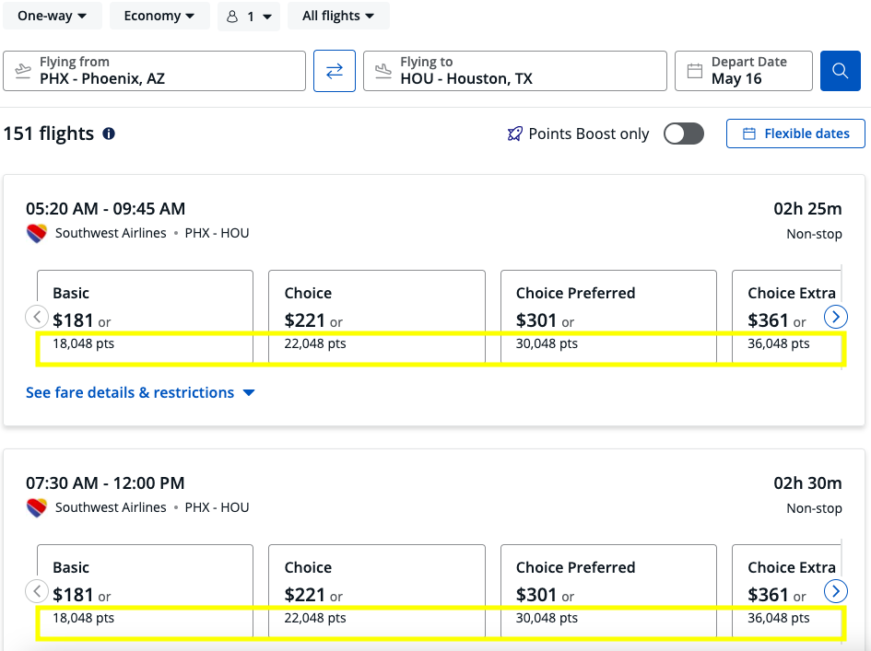Click the Southwest heart logo on first flight

(x=36, y=234)
